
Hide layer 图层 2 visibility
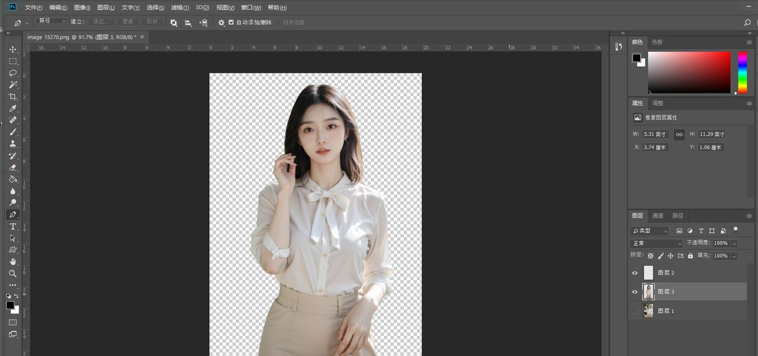pos(635,273)
